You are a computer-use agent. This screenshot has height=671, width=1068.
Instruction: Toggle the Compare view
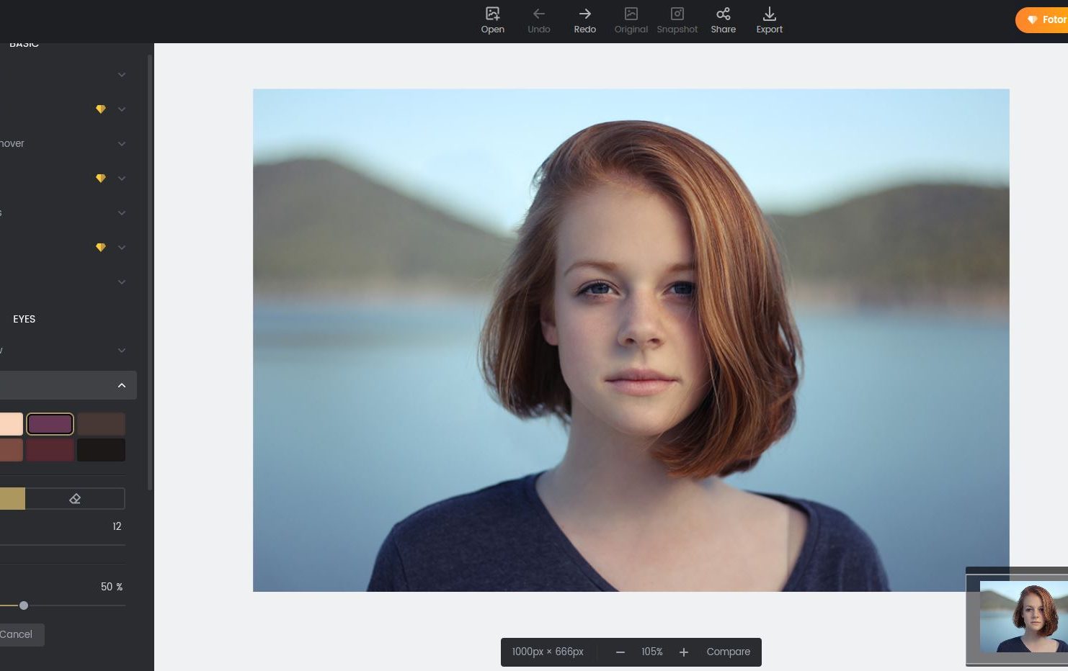(x=728, y=652)
